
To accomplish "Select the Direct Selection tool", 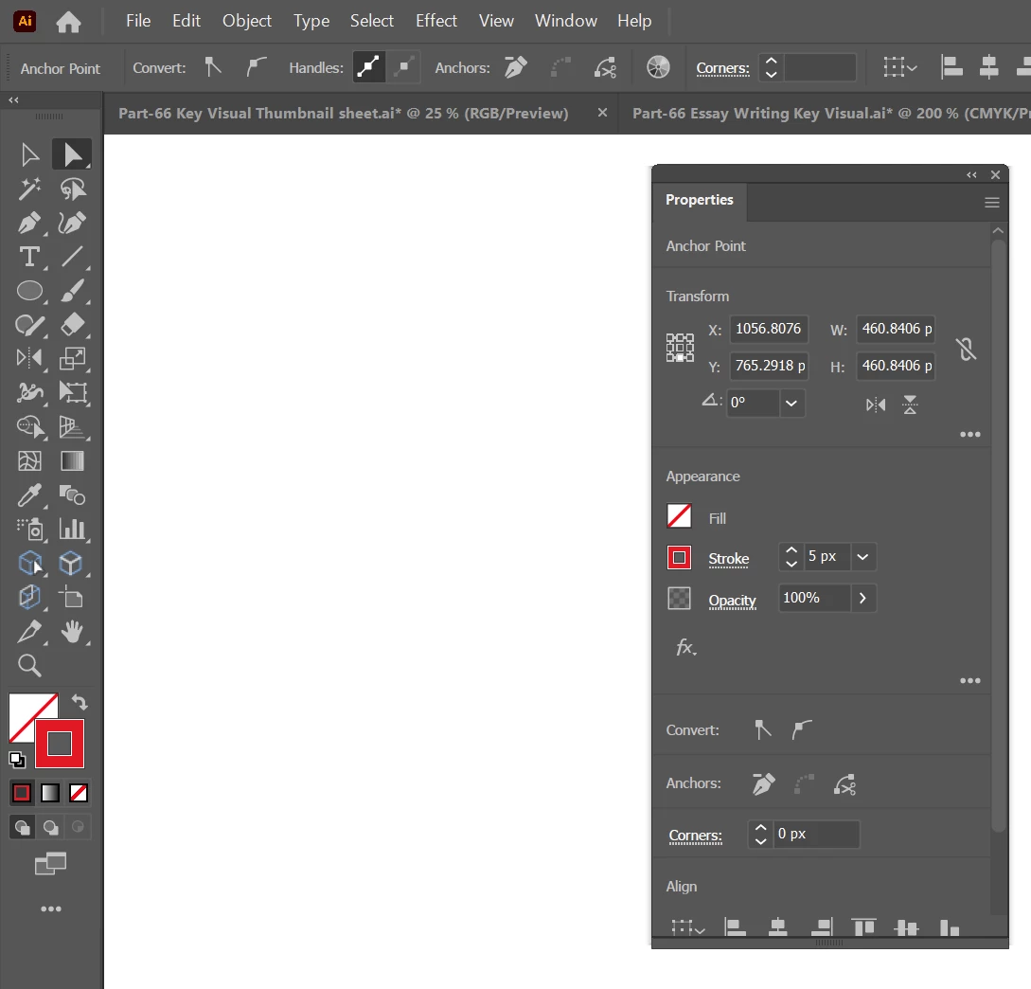I will click(x=72, y=154).
